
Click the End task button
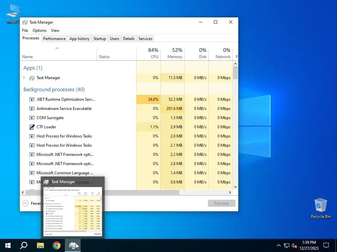221,203
